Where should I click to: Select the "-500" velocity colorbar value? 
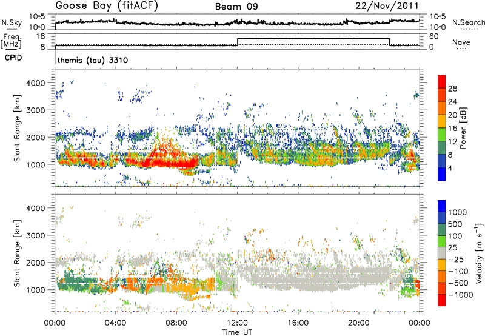[x=458, y=283]
